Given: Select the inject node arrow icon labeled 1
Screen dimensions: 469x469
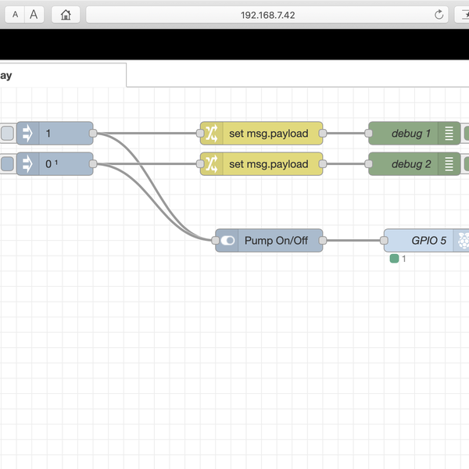Looking at the screenshot, I should (x=27, y=134).
